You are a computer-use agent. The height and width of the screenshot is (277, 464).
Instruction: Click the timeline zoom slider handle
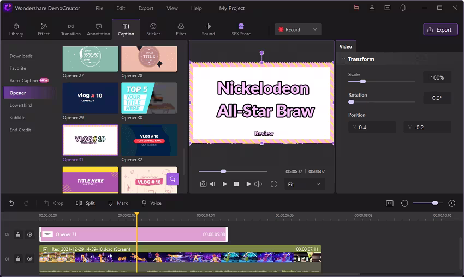435,203
